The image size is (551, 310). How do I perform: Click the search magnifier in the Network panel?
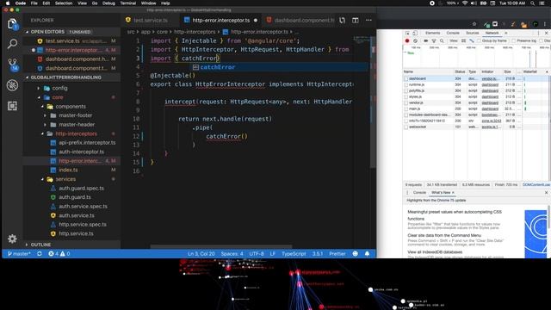pyautogui.click(x=442, y=40)
